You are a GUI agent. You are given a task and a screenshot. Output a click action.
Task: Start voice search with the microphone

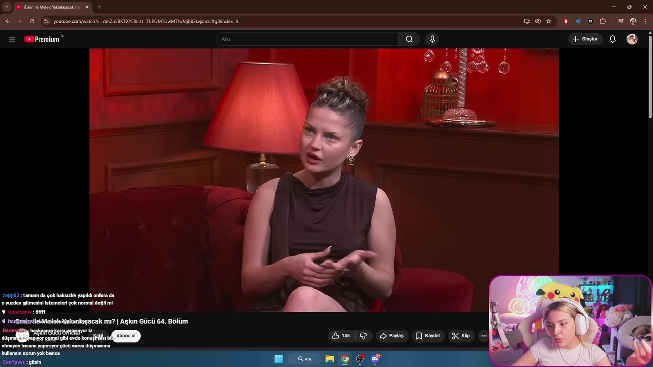coord(432,39)
